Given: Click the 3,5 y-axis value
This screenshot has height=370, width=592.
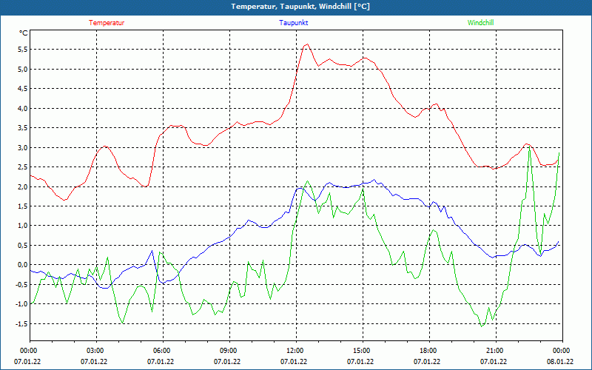Looking at the screenshot, I should 23,128.
